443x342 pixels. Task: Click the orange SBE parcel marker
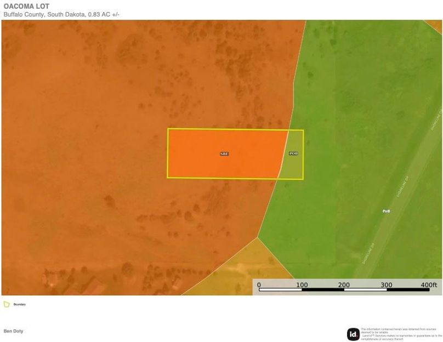click(224, 153)
